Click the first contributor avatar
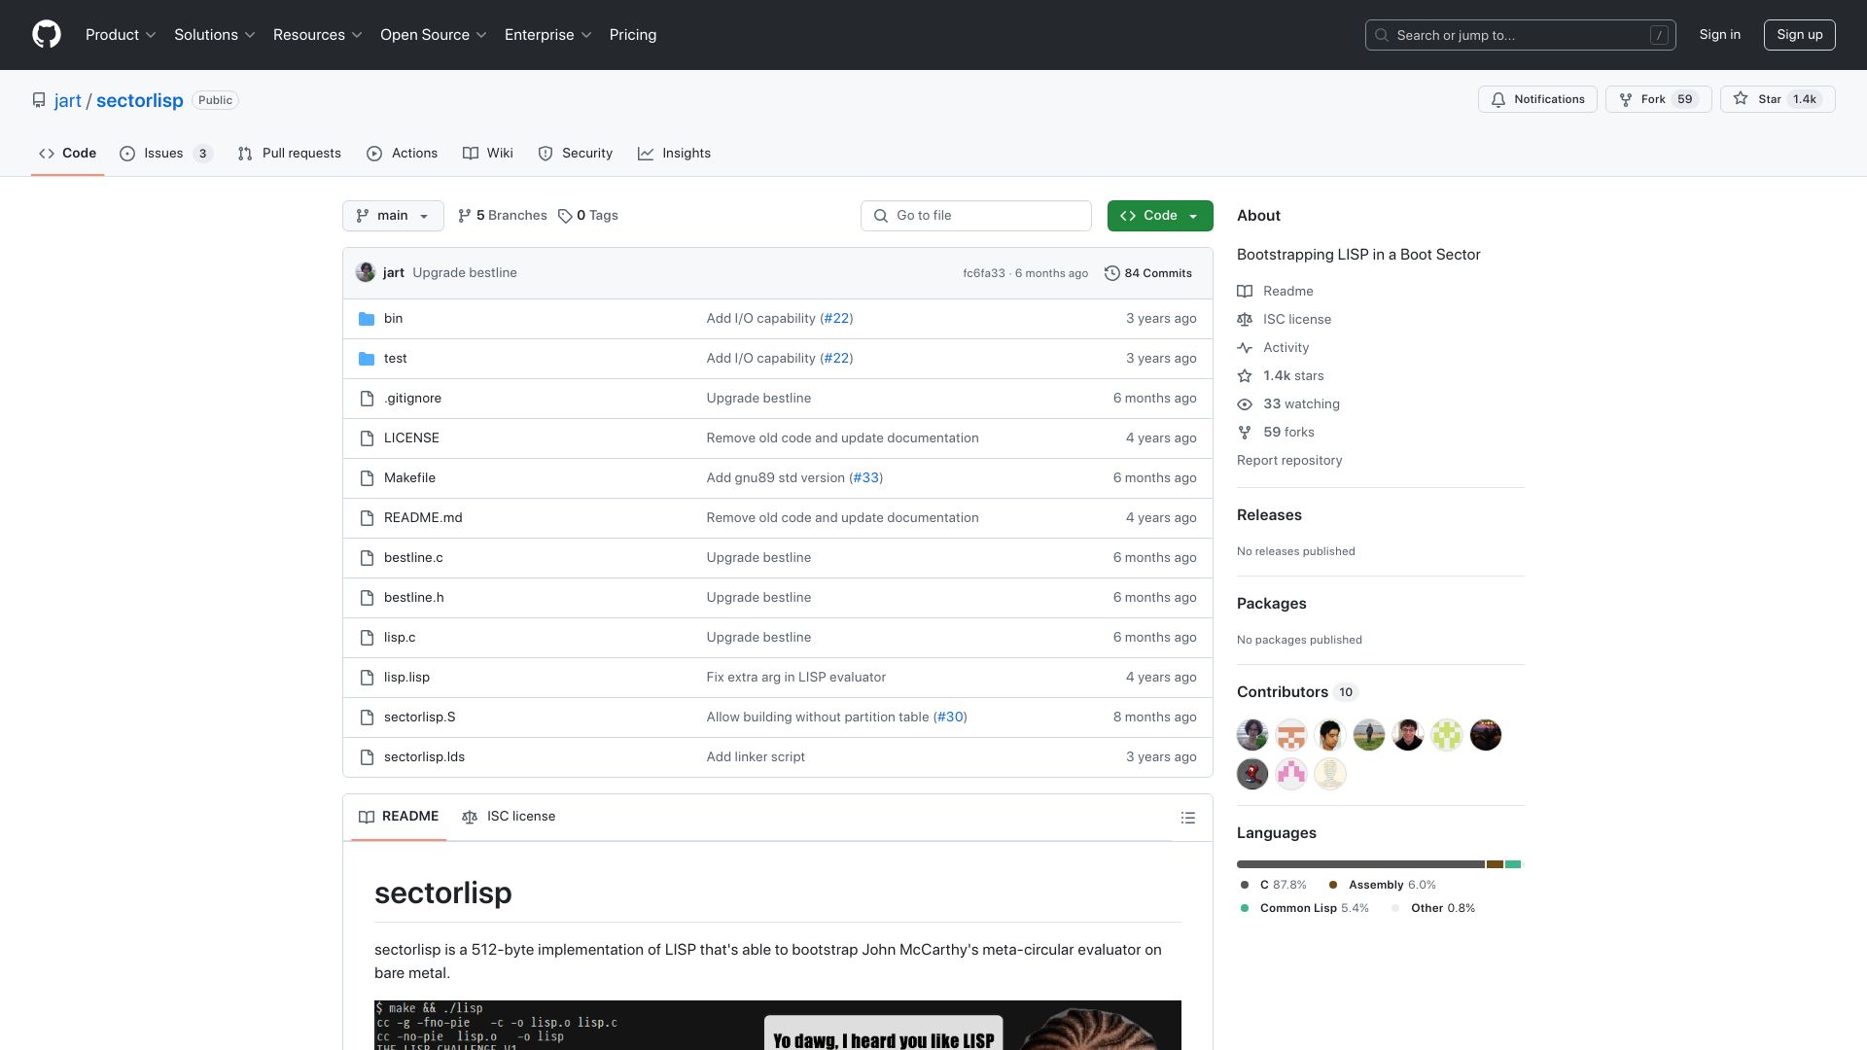This screenshot has width=1867, height=1050. 1252,735
